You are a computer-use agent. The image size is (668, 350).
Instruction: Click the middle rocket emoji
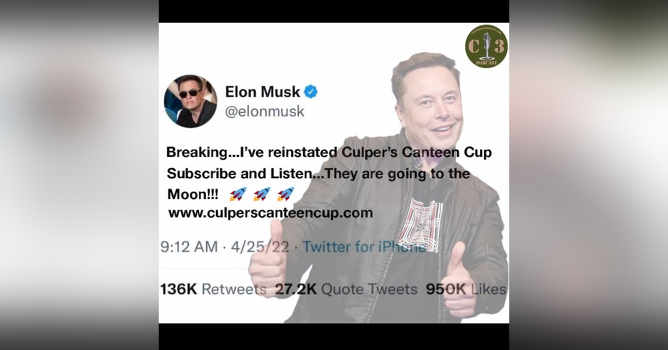click(262, 194)
